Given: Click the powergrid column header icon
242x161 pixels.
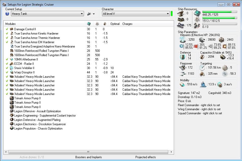Looking at the screenshot, I should click(97, 24).
